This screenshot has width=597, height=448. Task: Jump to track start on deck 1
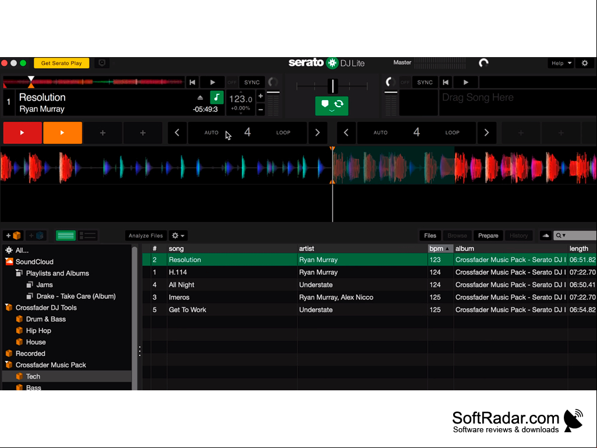192,82
